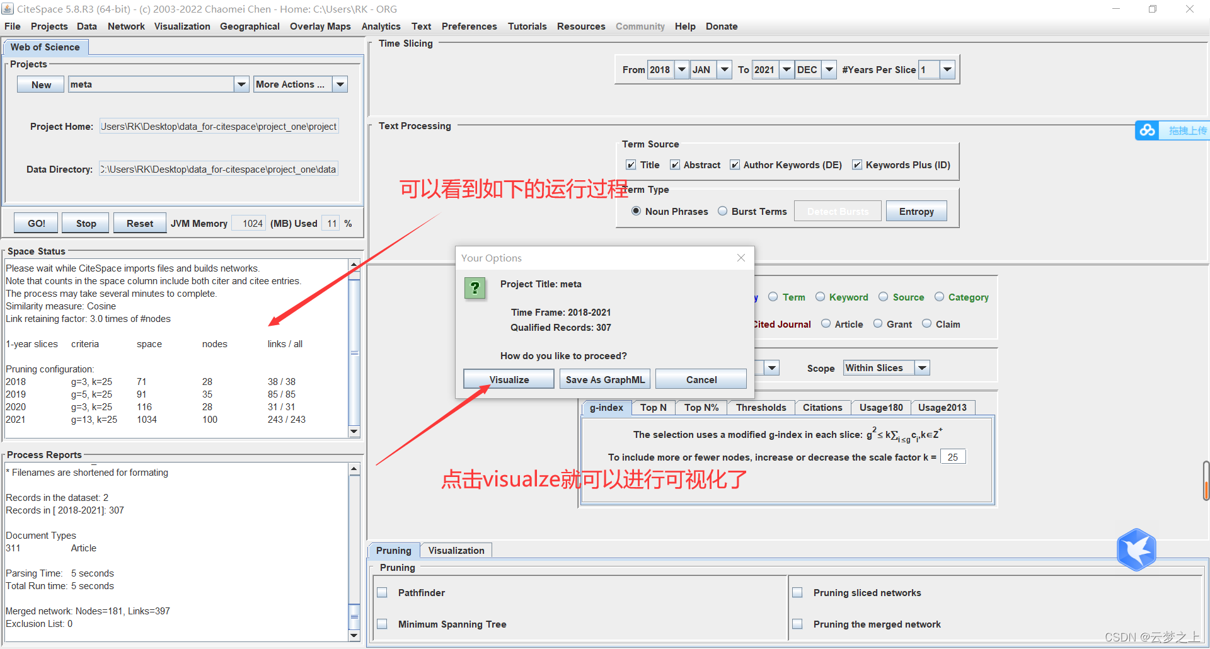Click the Space Status vertical scrollbar thumb
The image size is (1210, 649).
(354, 353)
